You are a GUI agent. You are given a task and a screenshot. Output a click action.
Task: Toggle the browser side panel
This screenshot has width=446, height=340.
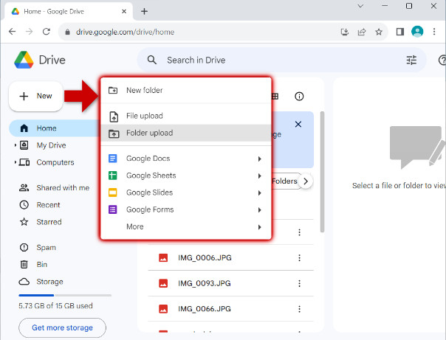(x=400, y=32)
